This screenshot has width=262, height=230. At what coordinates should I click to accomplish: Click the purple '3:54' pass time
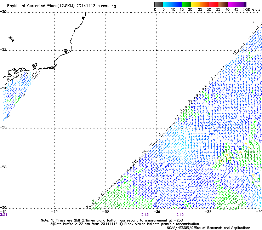point(4,215)
